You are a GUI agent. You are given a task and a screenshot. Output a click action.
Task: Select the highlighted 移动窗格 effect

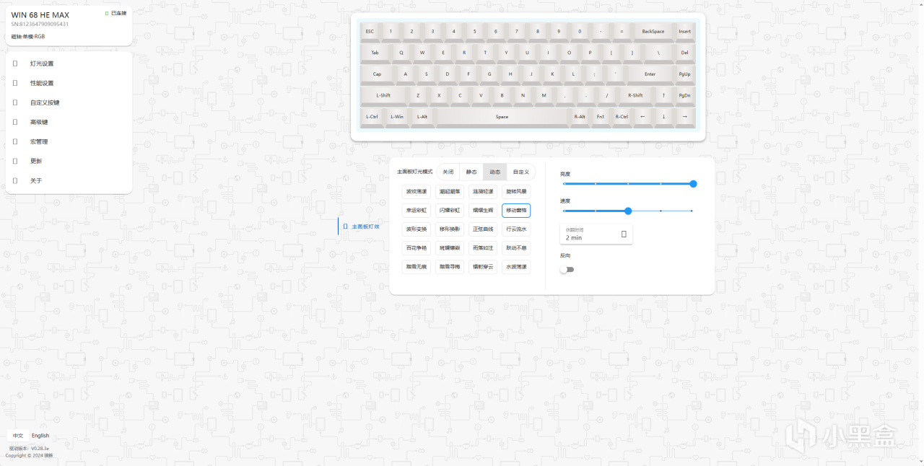point(516,211)
